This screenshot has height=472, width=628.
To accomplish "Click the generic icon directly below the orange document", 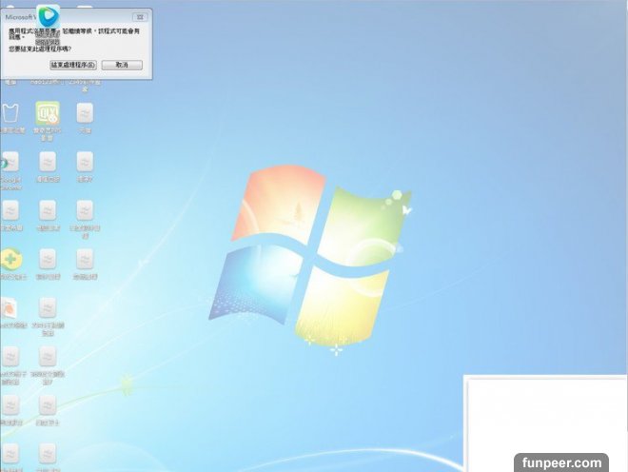I will 10,356.
